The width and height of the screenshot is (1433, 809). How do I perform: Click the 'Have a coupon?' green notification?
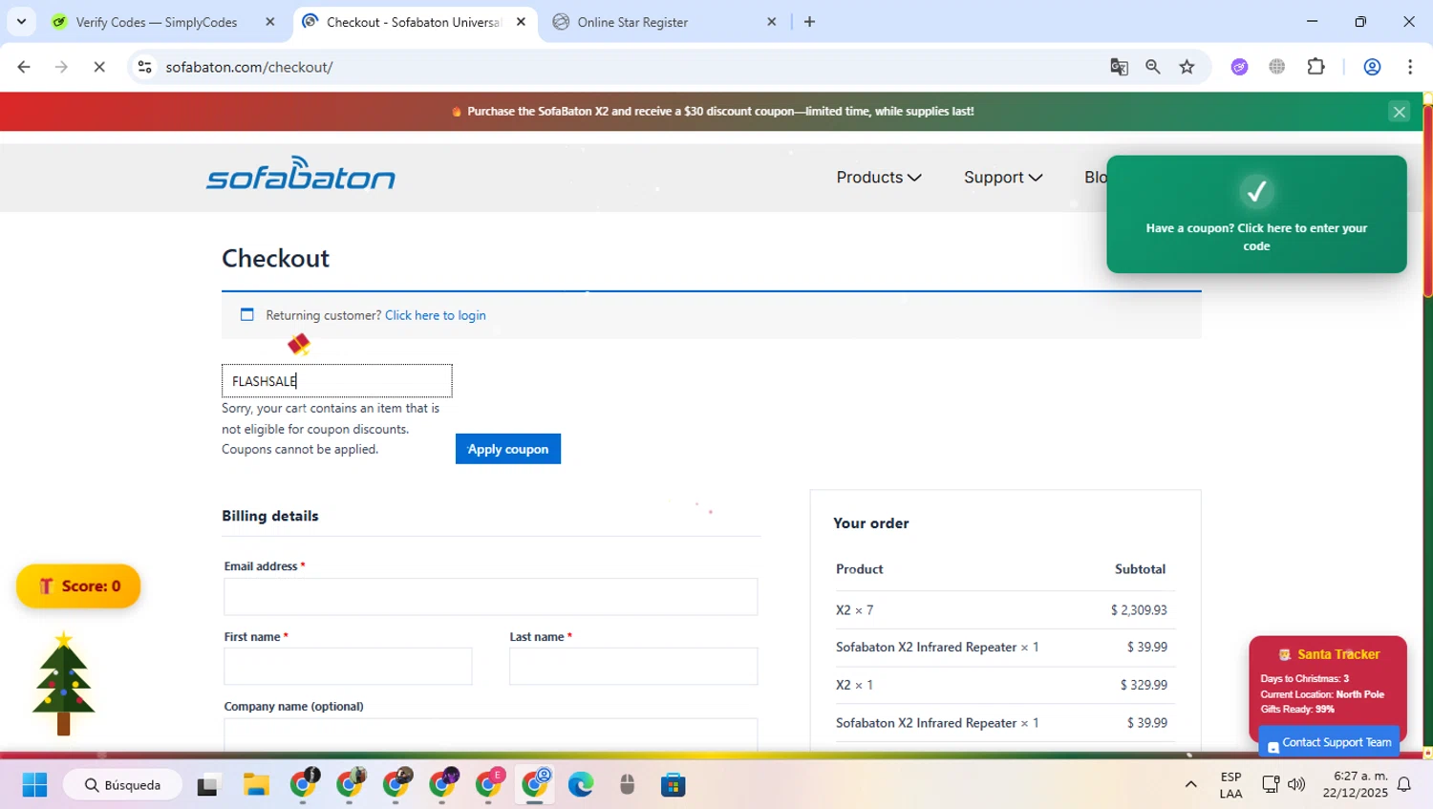pos(1256,215)
